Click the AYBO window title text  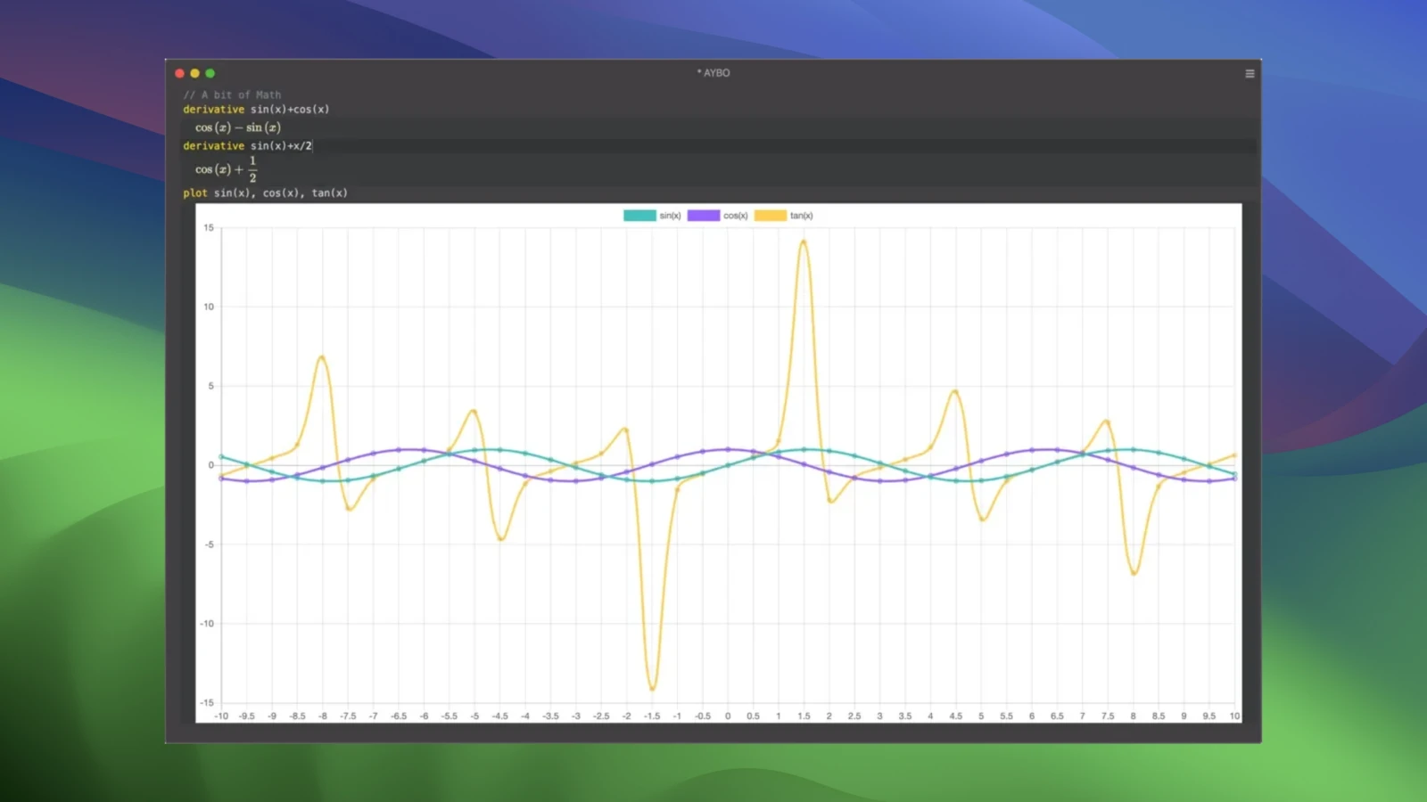(x=713, y=73)
